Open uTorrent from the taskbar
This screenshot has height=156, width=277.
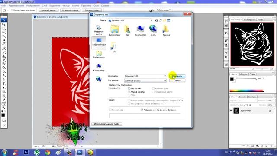point(37,153)
